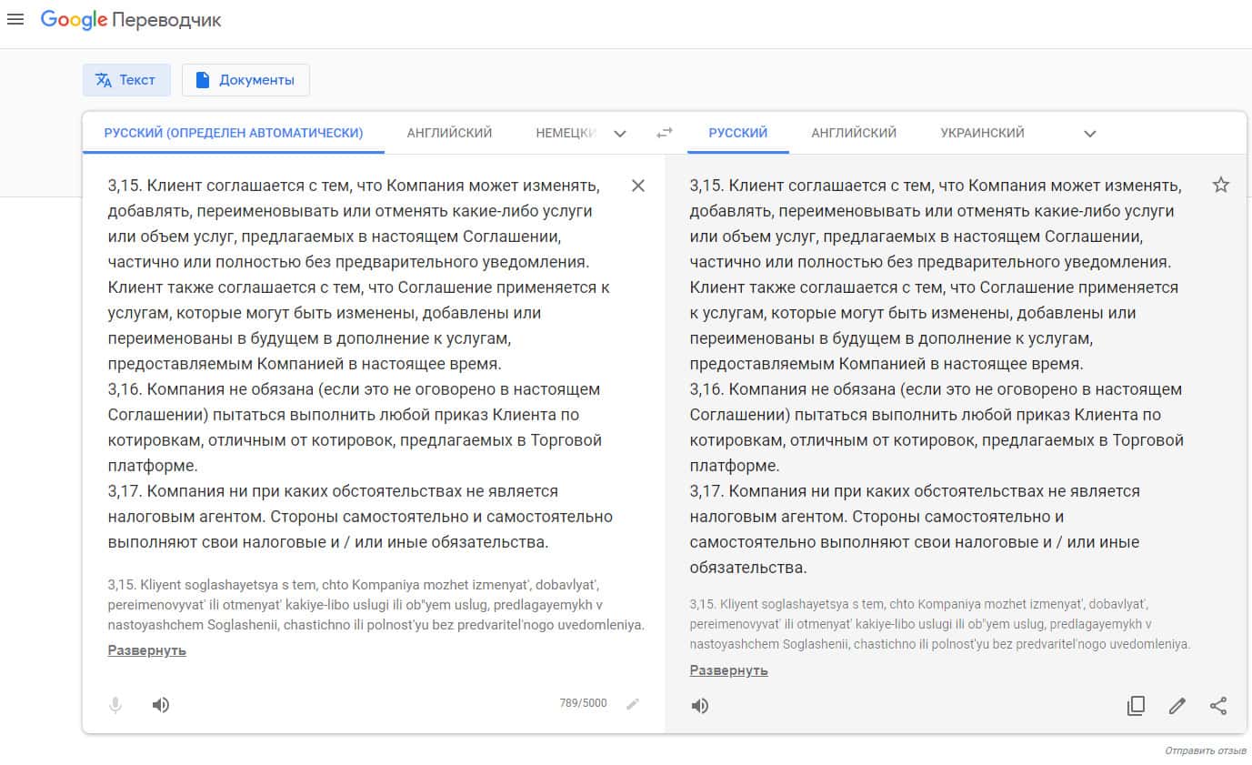Image resolution: width=1252 pixels, height=765 pixels.
Task: Listen to the source text
Action: (161, 705)
